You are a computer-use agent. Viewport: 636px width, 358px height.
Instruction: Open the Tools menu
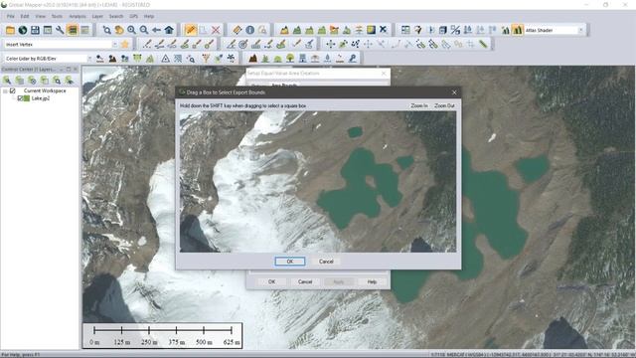click(x=57, y=16)
